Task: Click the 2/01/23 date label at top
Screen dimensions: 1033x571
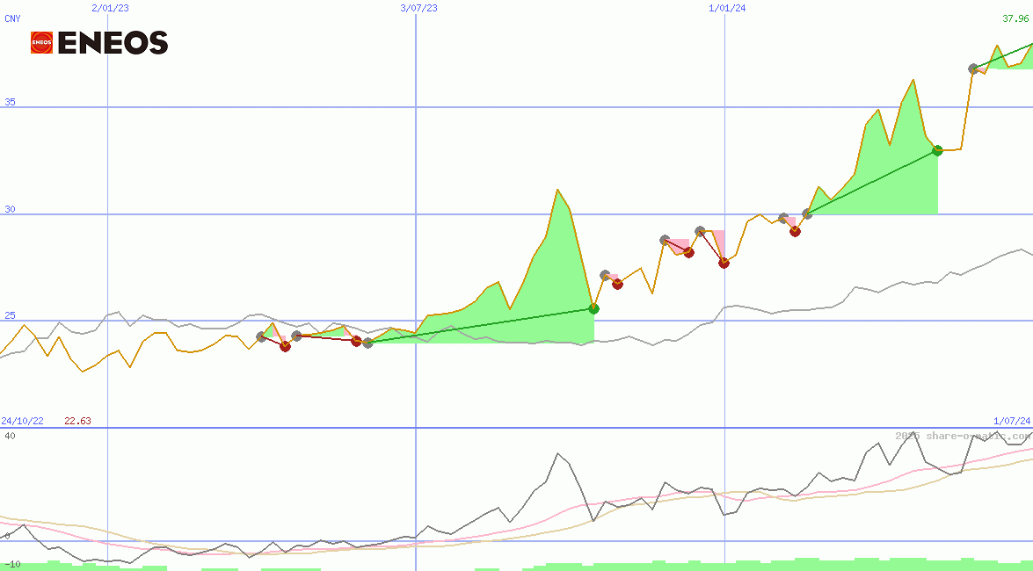Action: point(109,8)
